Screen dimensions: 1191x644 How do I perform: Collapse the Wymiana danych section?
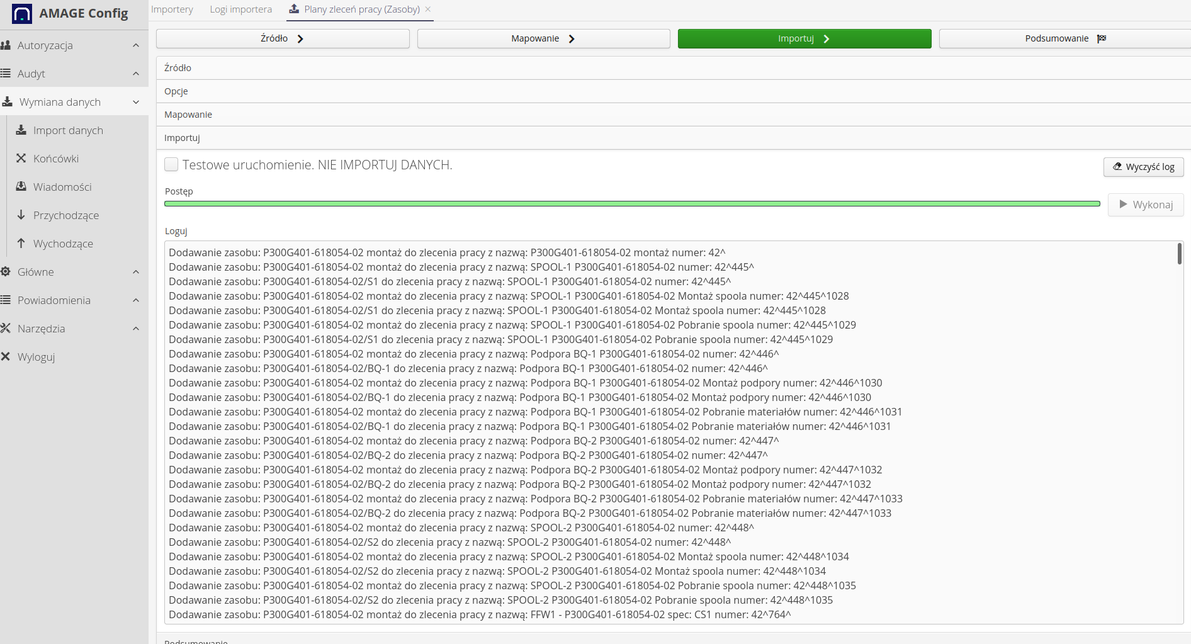tap(136, 102)
